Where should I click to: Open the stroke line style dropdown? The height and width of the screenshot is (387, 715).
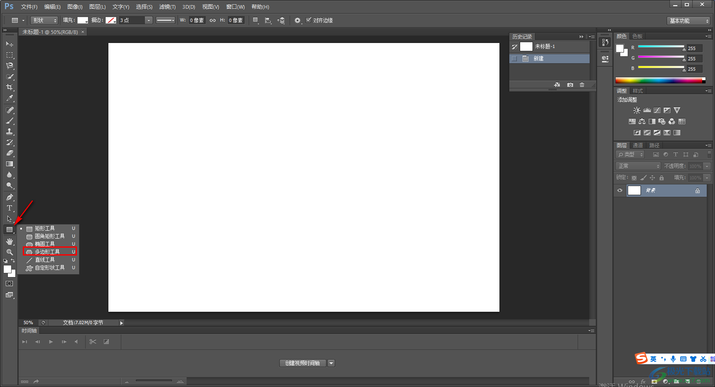166,20
